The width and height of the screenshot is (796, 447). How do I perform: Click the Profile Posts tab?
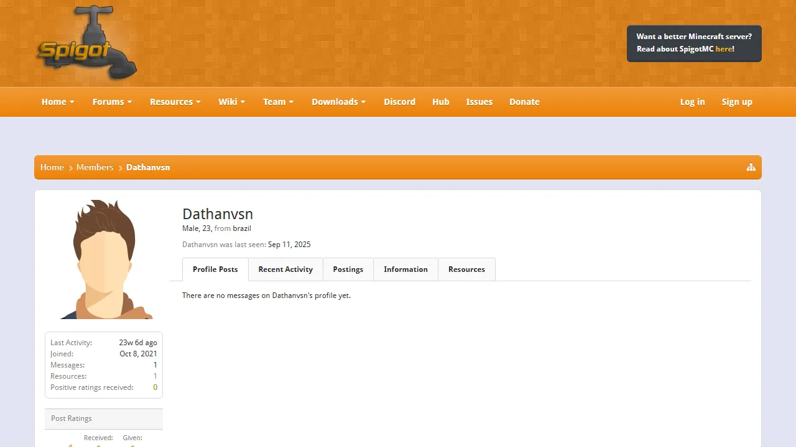pyautogui.click(x=215, y=269)
